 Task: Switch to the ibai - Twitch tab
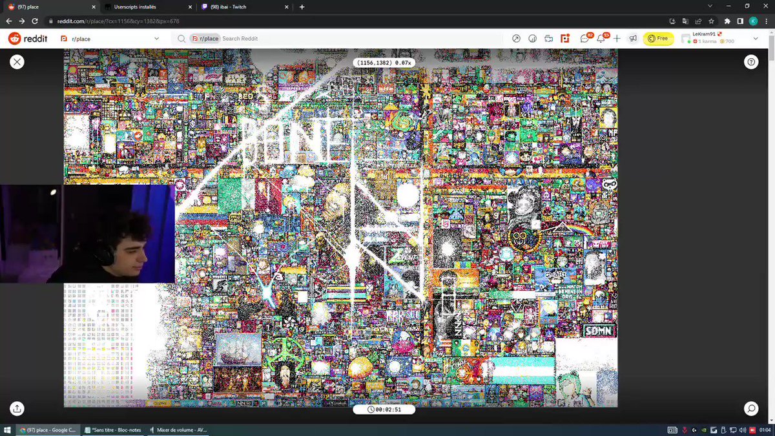243,6
